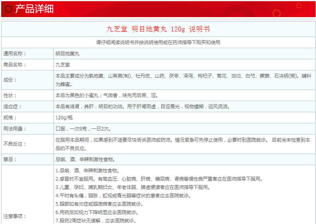
Task: Click precaution 6.用药后如视力下降明显
Action: [x=97, y=212]
